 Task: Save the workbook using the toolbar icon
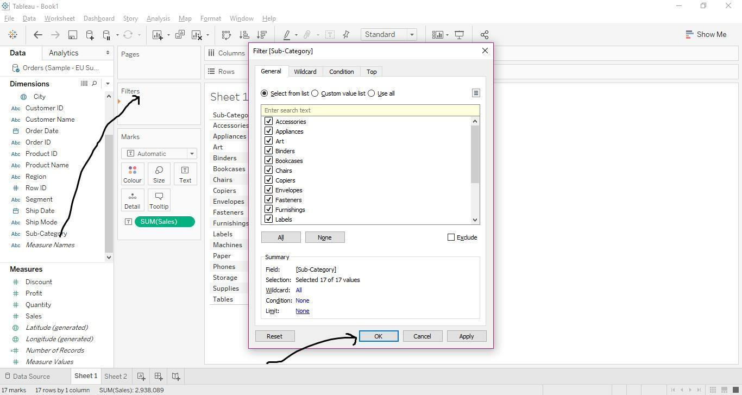(x=72, y=34)
